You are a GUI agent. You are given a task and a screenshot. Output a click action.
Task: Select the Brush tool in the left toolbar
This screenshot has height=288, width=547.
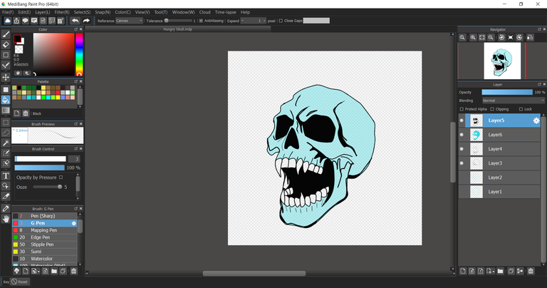coord(6,34)
